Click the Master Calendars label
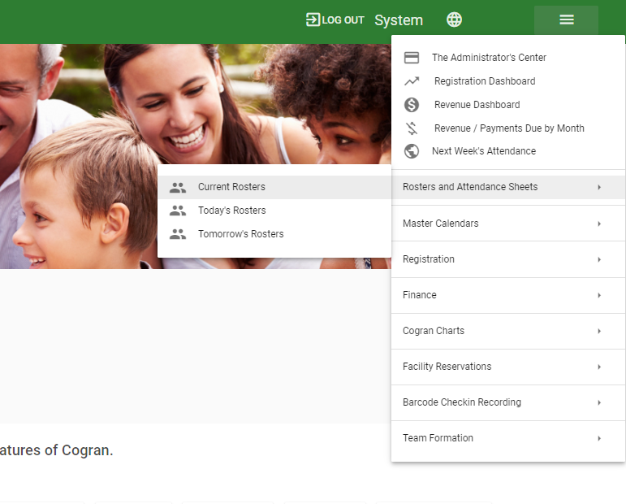 (x=440, y=224)
